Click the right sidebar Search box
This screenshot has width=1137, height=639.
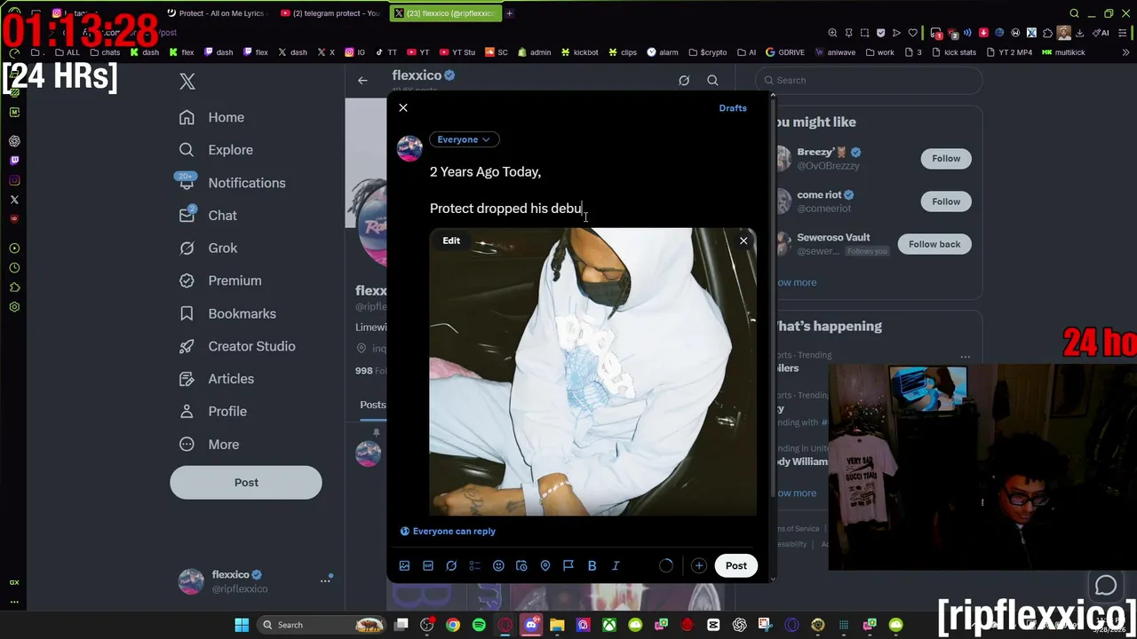coord(870,80)
